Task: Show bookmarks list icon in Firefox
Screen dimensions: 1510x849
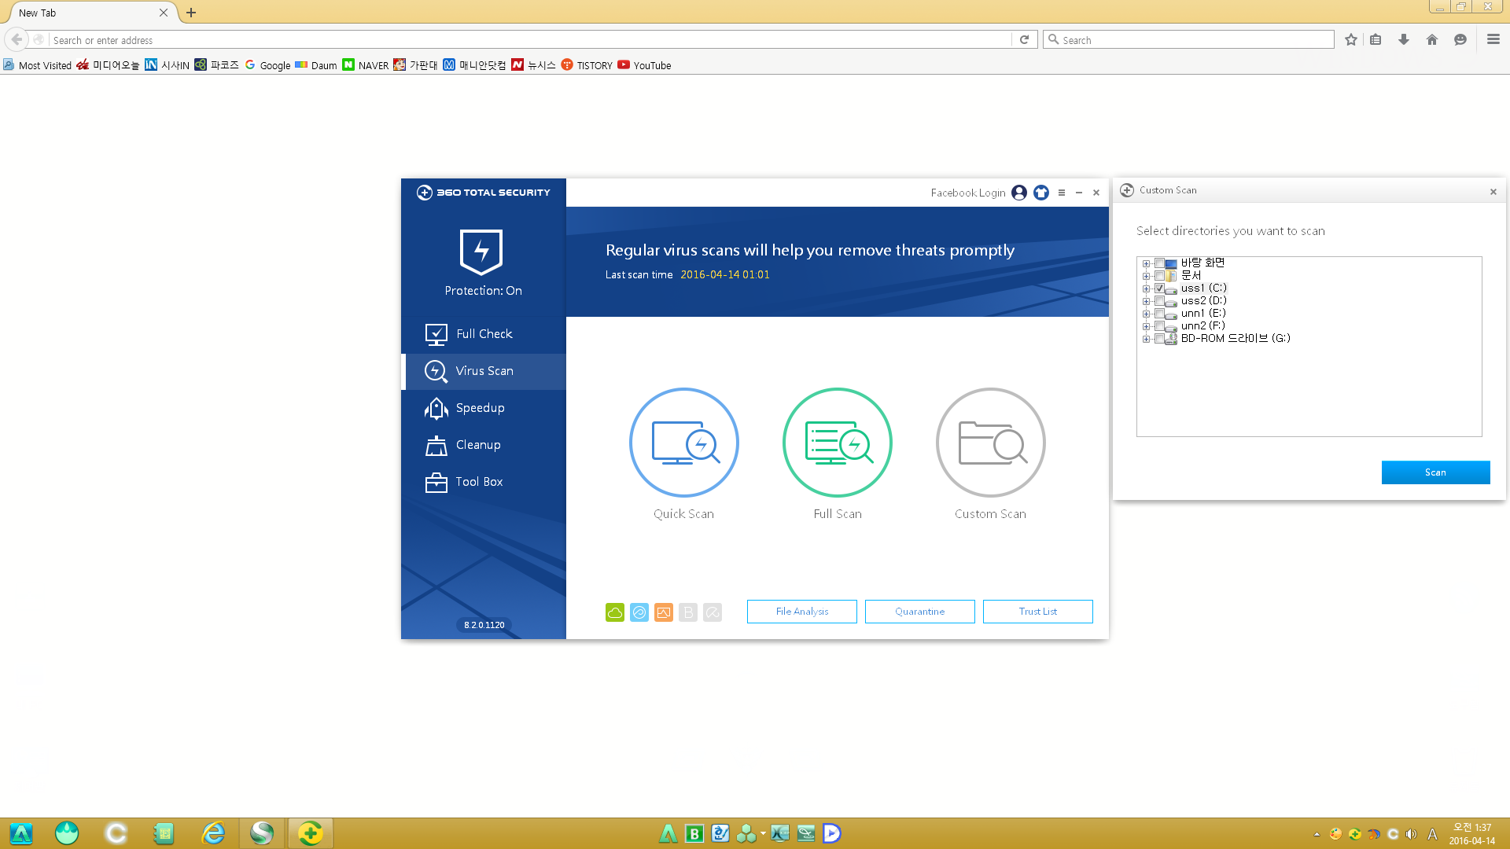Action: (1376, 40)
